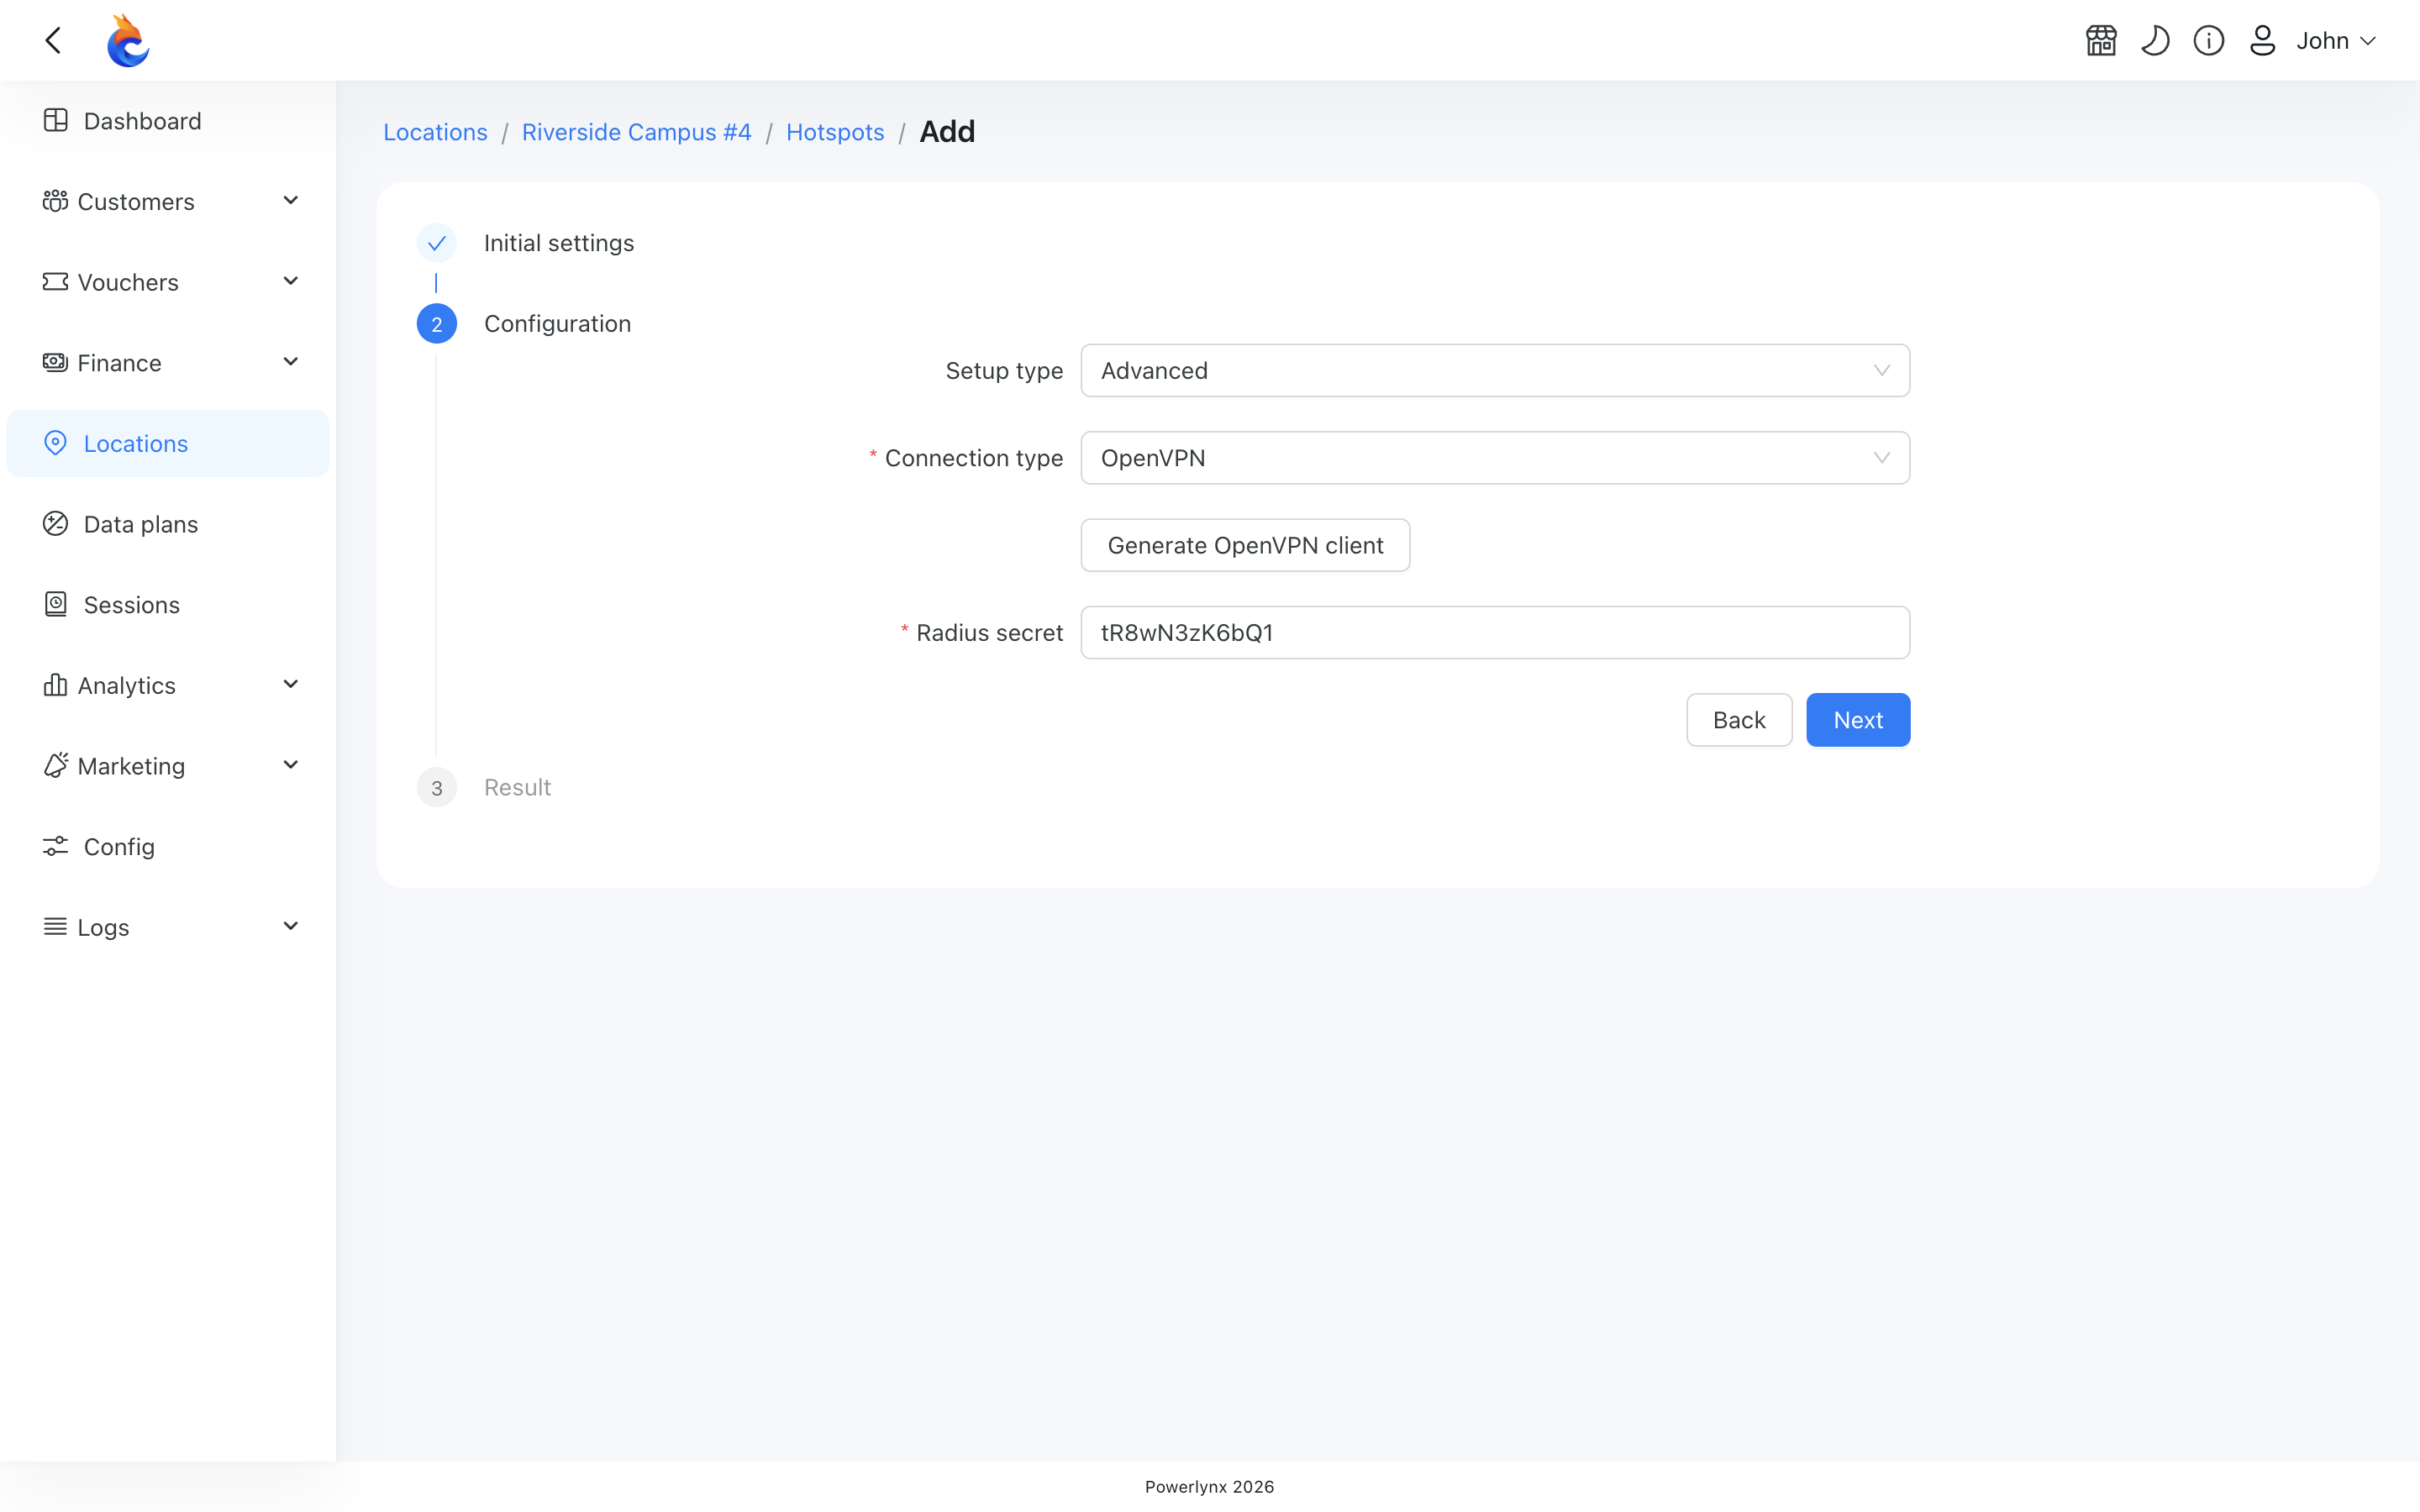Expand the Logs menu chevron
The height and width of the screenshot is (1512, 2420).
(x=291, y=926)
